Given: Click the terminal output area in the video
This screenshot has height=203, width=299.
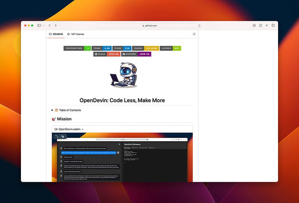Looking at the screenshot, I should [155, 165].
